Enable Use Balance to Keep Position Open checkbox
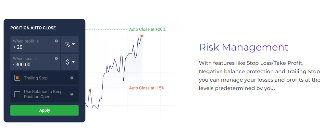The image size is (324, 138). (18, 94)
